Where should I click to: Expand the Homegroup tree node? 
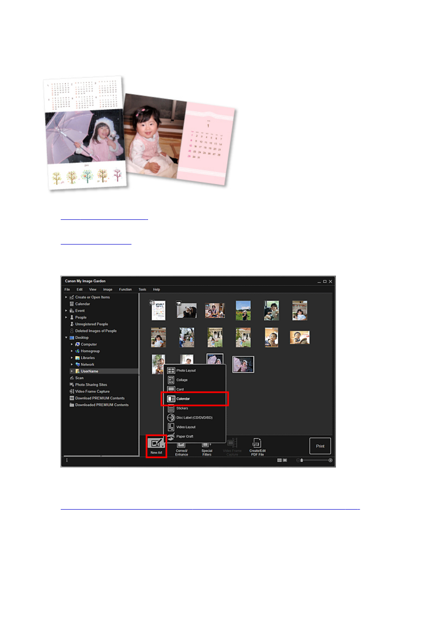[x=72, y=351]
